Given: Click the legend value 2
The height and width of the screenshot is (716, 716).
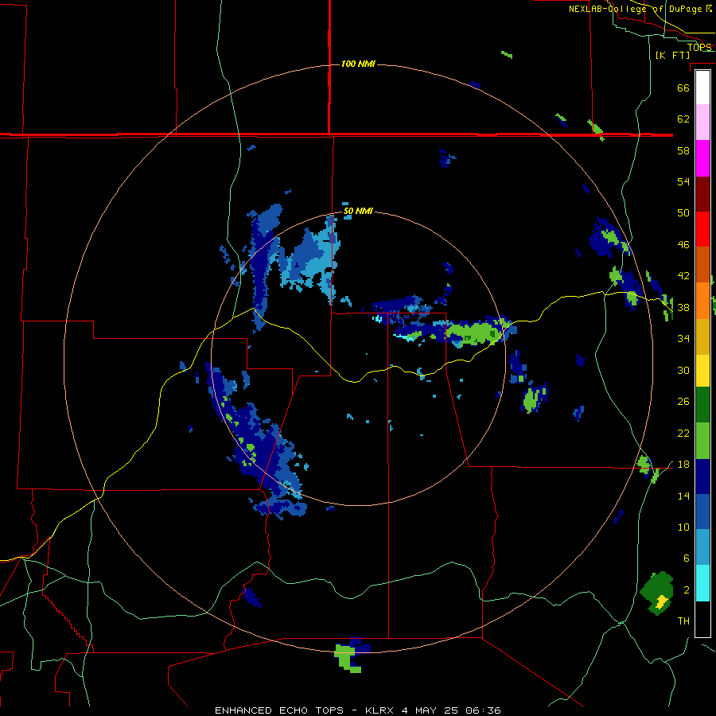Looking at the screenshot, I should (687, 590).
